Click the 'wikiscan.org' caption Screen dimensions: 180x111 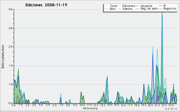click(x=90, y=108)
